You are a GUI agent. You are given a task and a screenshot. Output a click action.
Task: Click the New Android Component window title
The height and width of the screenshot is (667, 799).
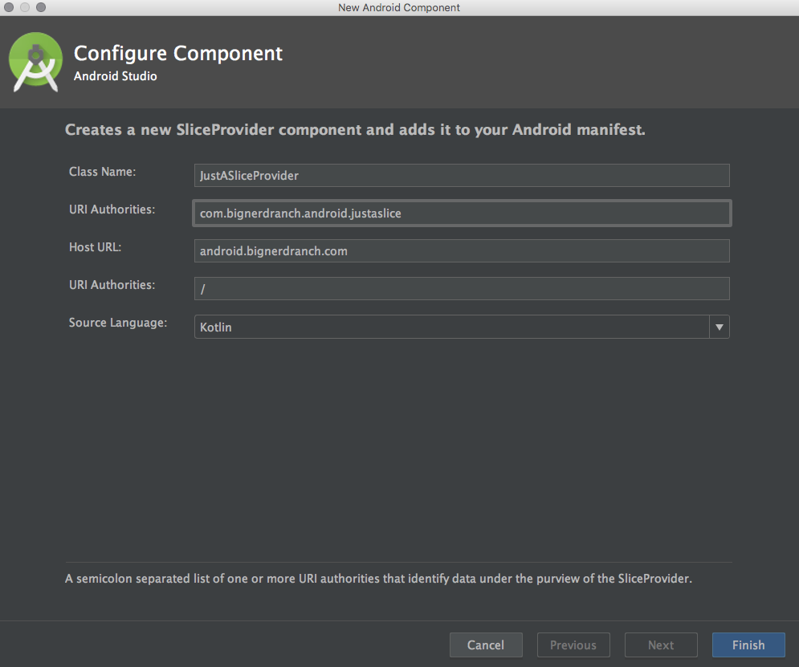coord(399,8)
